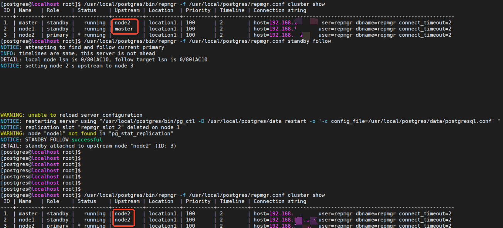Click 'Timeline' column header in top table
The image size is (503, 228).
232,10
